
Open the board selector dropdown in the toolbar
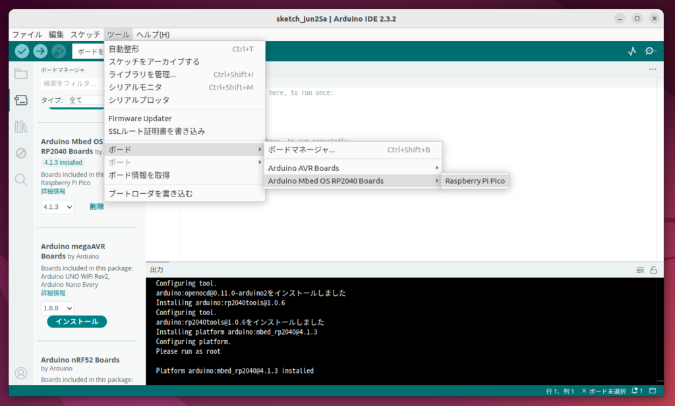[x=88, y=51]
